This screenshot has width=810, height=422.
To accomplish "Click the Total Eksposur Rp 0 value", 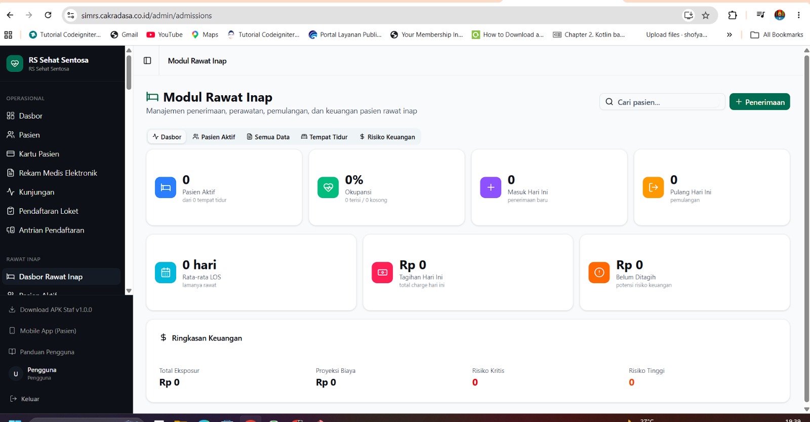I will (x=170, y=382).
